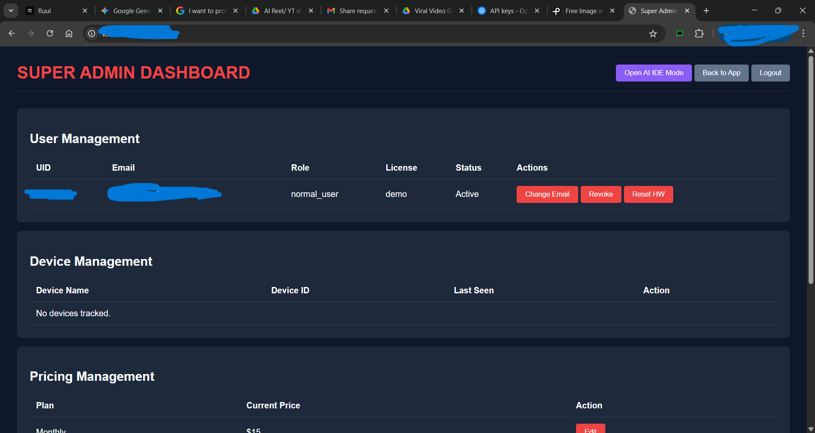
Task: Go forward using the arrow icon
Action: click(x=31, y=33)
